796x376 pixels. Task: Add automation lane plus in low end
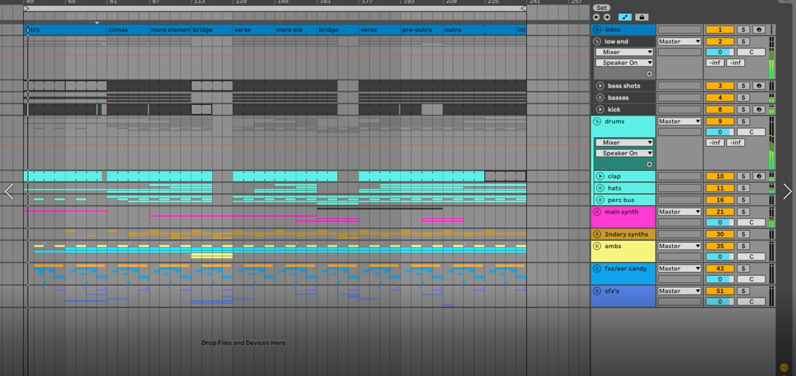coord(649,74)
